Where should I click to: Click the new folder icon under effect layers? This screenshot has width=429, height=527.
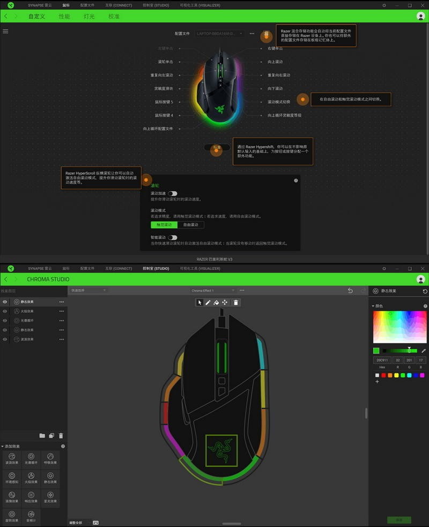[42, 436]
